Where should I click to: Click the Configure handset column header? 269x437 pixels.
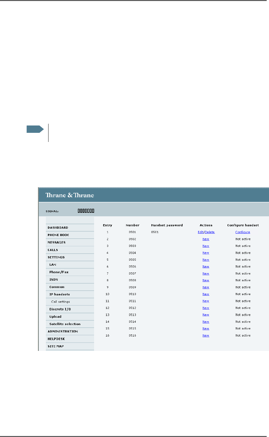point(243,225)
